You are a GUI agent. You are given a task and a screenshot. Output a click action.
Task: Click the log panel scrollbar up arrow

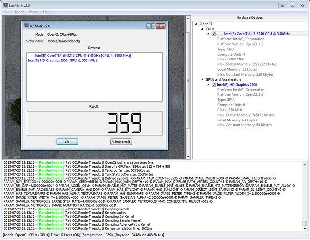(305, 164)
